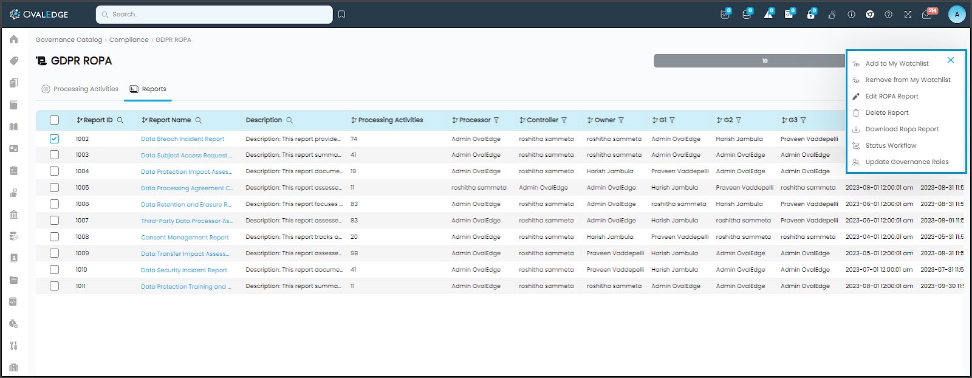This screenshot has width=972, height=378.
Task: Click the bookmark icon beside search
Action: point(341,15)
